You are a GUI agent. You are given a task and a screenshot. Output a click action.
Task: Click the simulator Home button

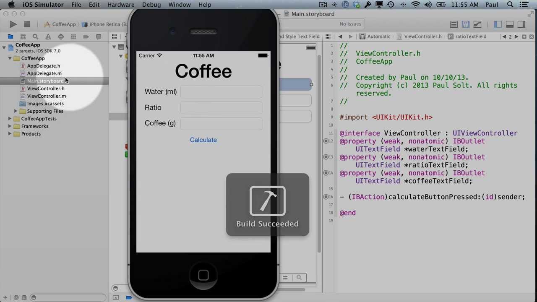(203, 275)
